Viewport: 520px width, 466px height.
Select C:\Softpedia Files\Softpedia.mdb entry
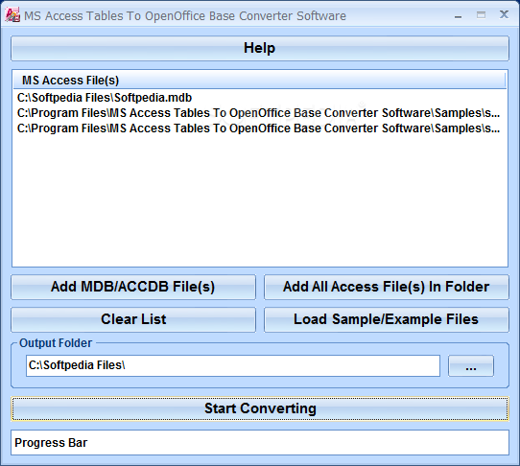tap(260, 98)
